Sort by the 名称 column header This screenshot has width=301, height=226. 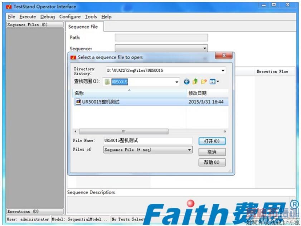pos(130,93)
